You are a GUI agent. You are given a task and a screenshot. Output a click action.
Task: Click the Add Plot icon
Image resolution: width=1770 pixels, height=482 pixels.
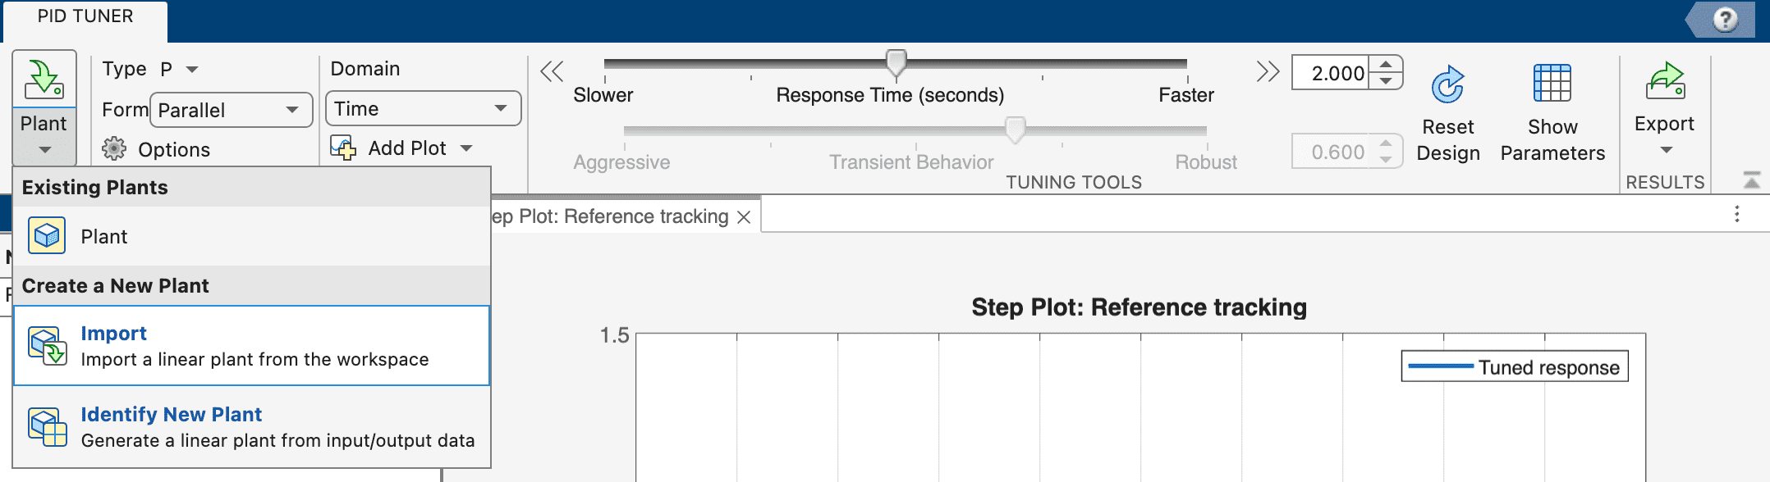(343, 148)
